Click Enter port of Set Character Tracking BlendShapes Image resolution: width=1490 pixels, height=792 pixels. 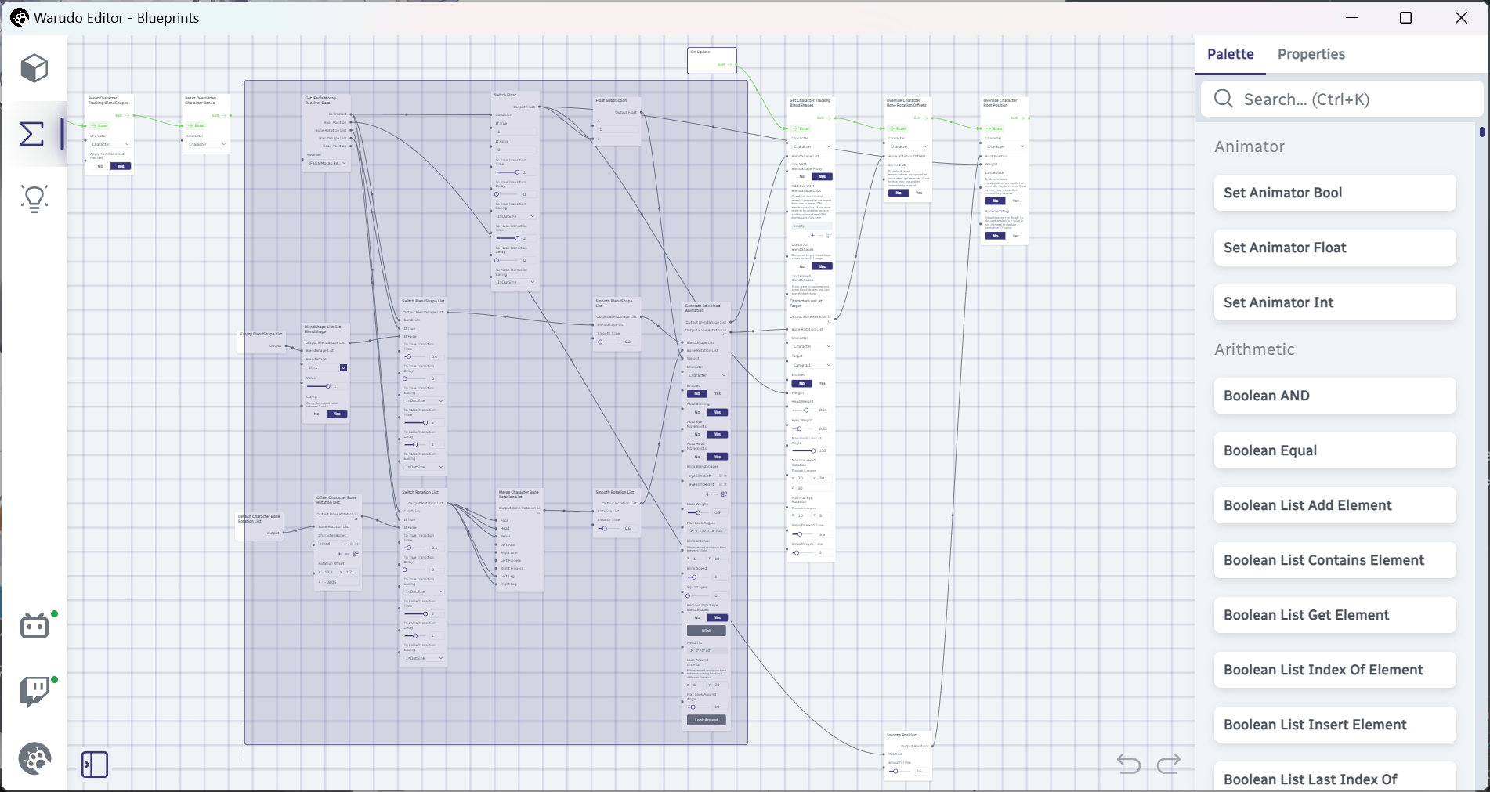[x=800, y=128]
